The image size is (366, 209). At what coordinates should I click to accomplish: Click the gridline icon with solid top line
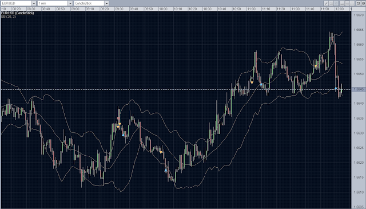[352, 3]
